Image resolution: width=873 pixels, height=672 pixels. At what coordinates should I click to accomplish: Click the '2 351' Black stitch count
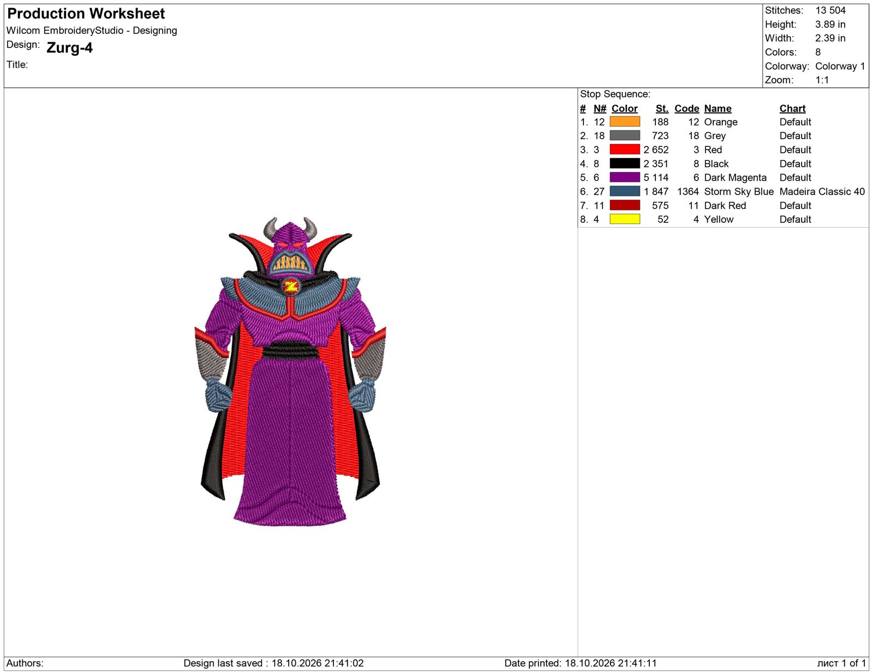tap(656, 164)
